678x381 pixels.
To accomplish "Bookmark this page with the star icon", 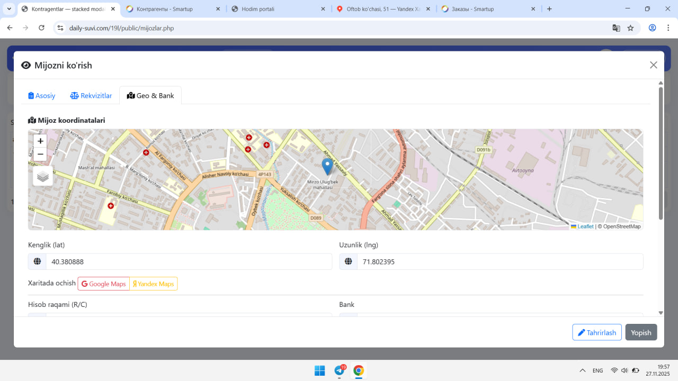I will [x=630, y=28].
